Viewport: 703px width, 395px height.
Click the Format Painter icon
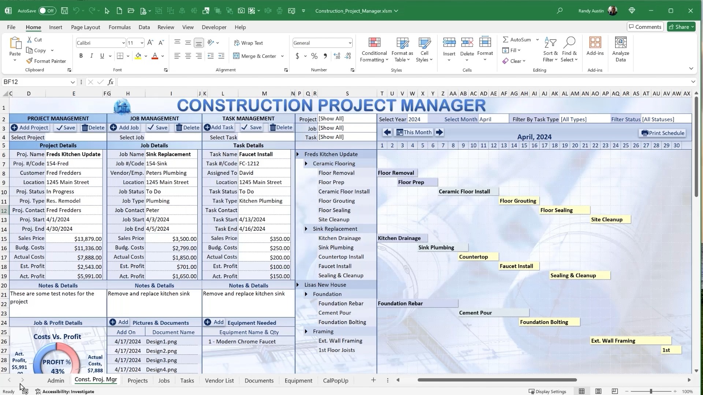click(30, 61)
